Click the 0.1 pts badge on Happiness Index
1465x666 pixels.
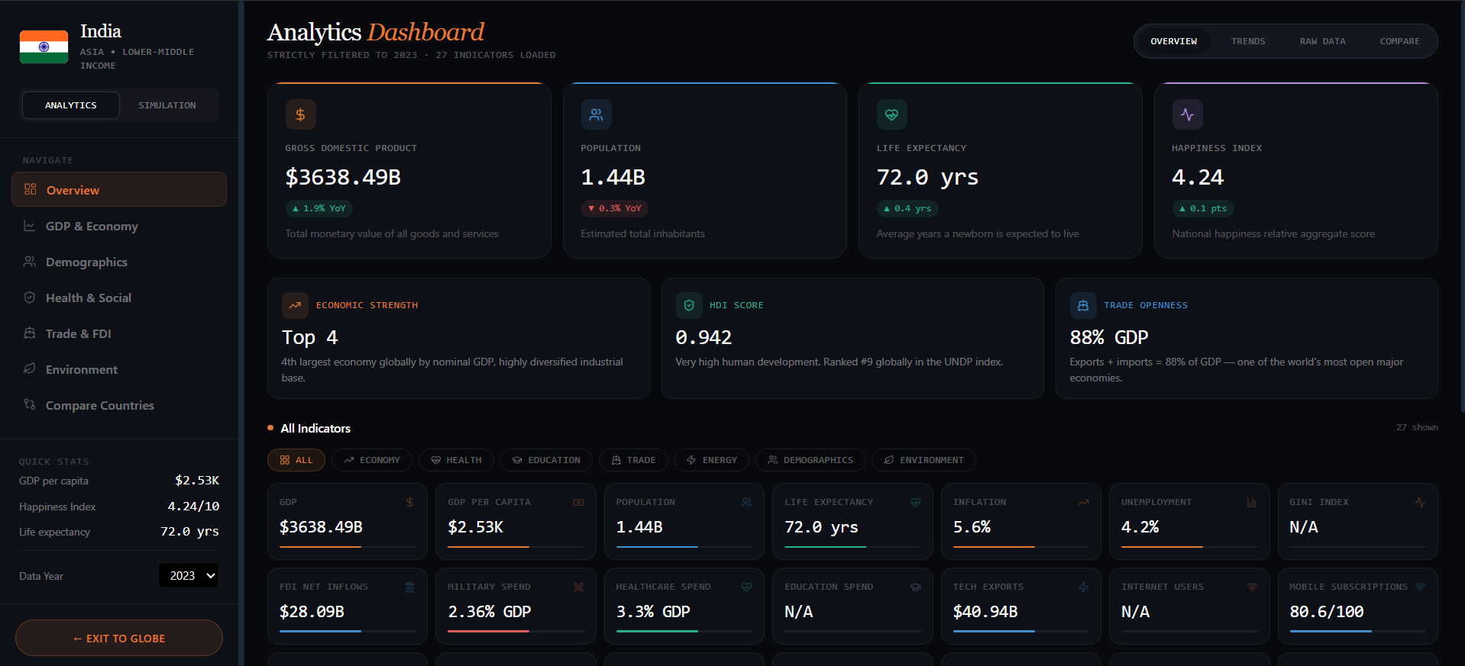1203,208
